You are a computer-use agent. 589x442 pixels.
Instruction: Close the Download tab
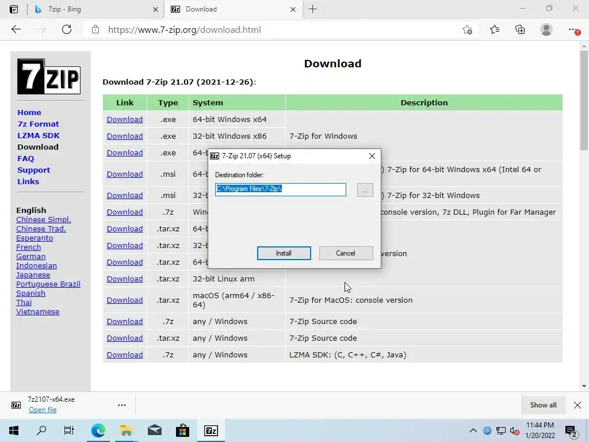click(293, 9)
